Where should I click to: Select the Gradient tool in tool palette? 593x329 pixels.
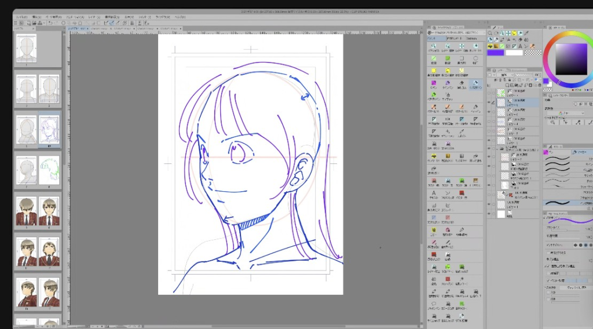[x=496, y=46]
